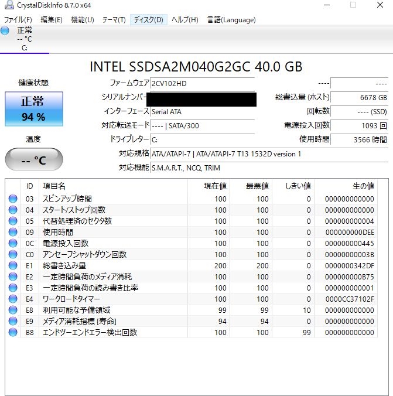Open the ディスク(D) menu
The height and width of the screenshot is (396, 393).
pos(149,20)
